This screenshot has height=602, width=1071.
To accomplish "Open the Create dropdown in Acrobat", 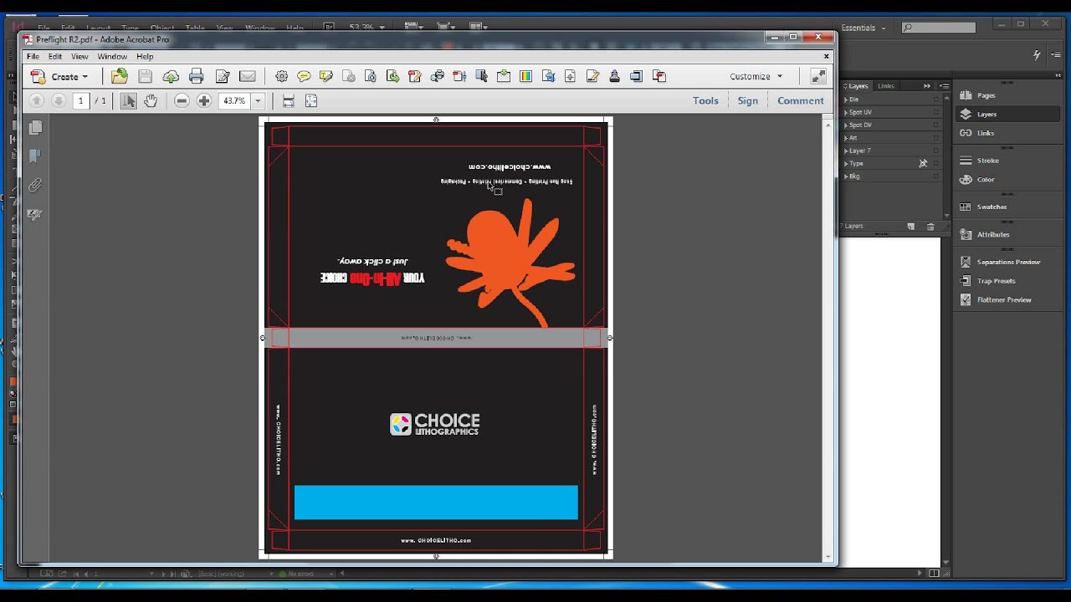I will [x=60, y=76].
